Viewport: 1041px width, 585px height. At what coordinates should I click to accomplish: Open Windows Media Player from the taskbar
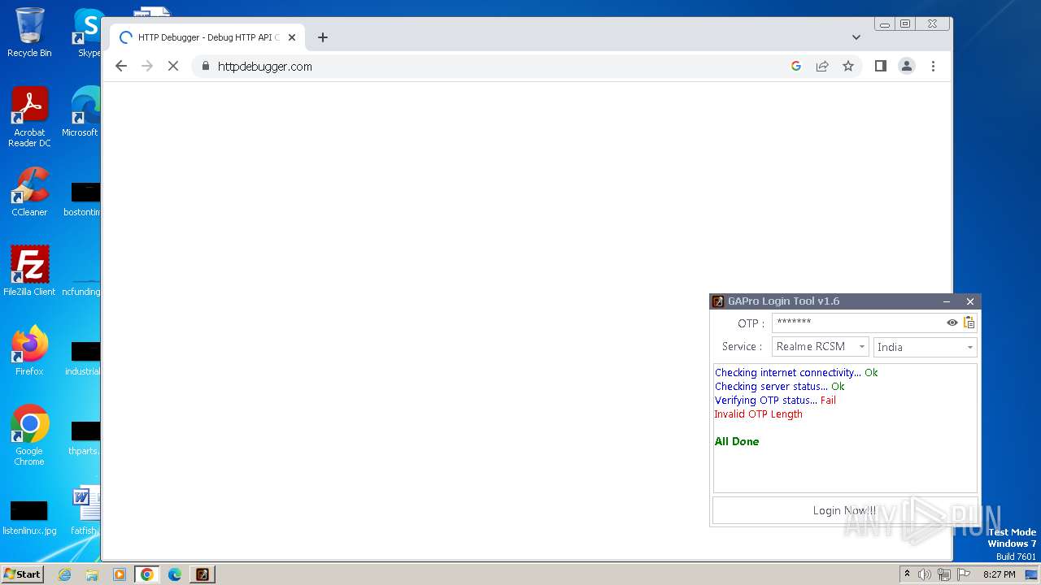point(119,574)
